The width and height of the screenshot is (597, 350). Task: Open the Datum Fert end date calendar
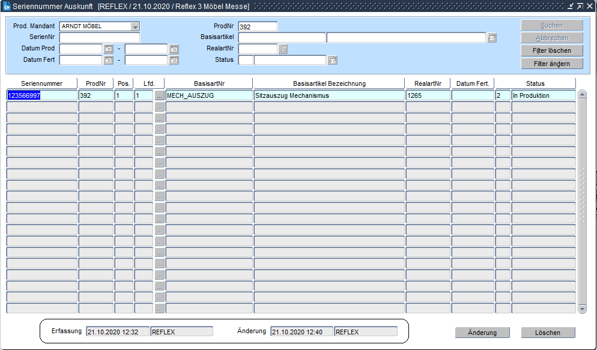pos(174,60)
